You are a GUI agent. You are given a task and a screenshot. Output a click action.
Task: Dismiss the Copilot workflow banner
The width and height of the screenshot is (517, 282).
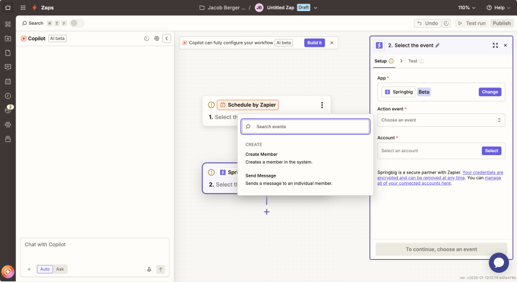(x=332, y=42)
